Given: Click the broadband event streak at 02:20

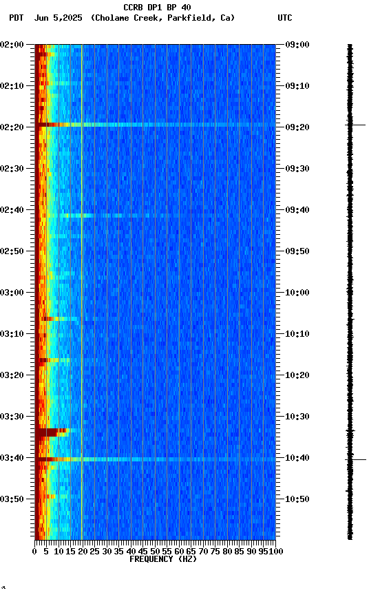Looking at the screenshot, I should click(155, 125).
